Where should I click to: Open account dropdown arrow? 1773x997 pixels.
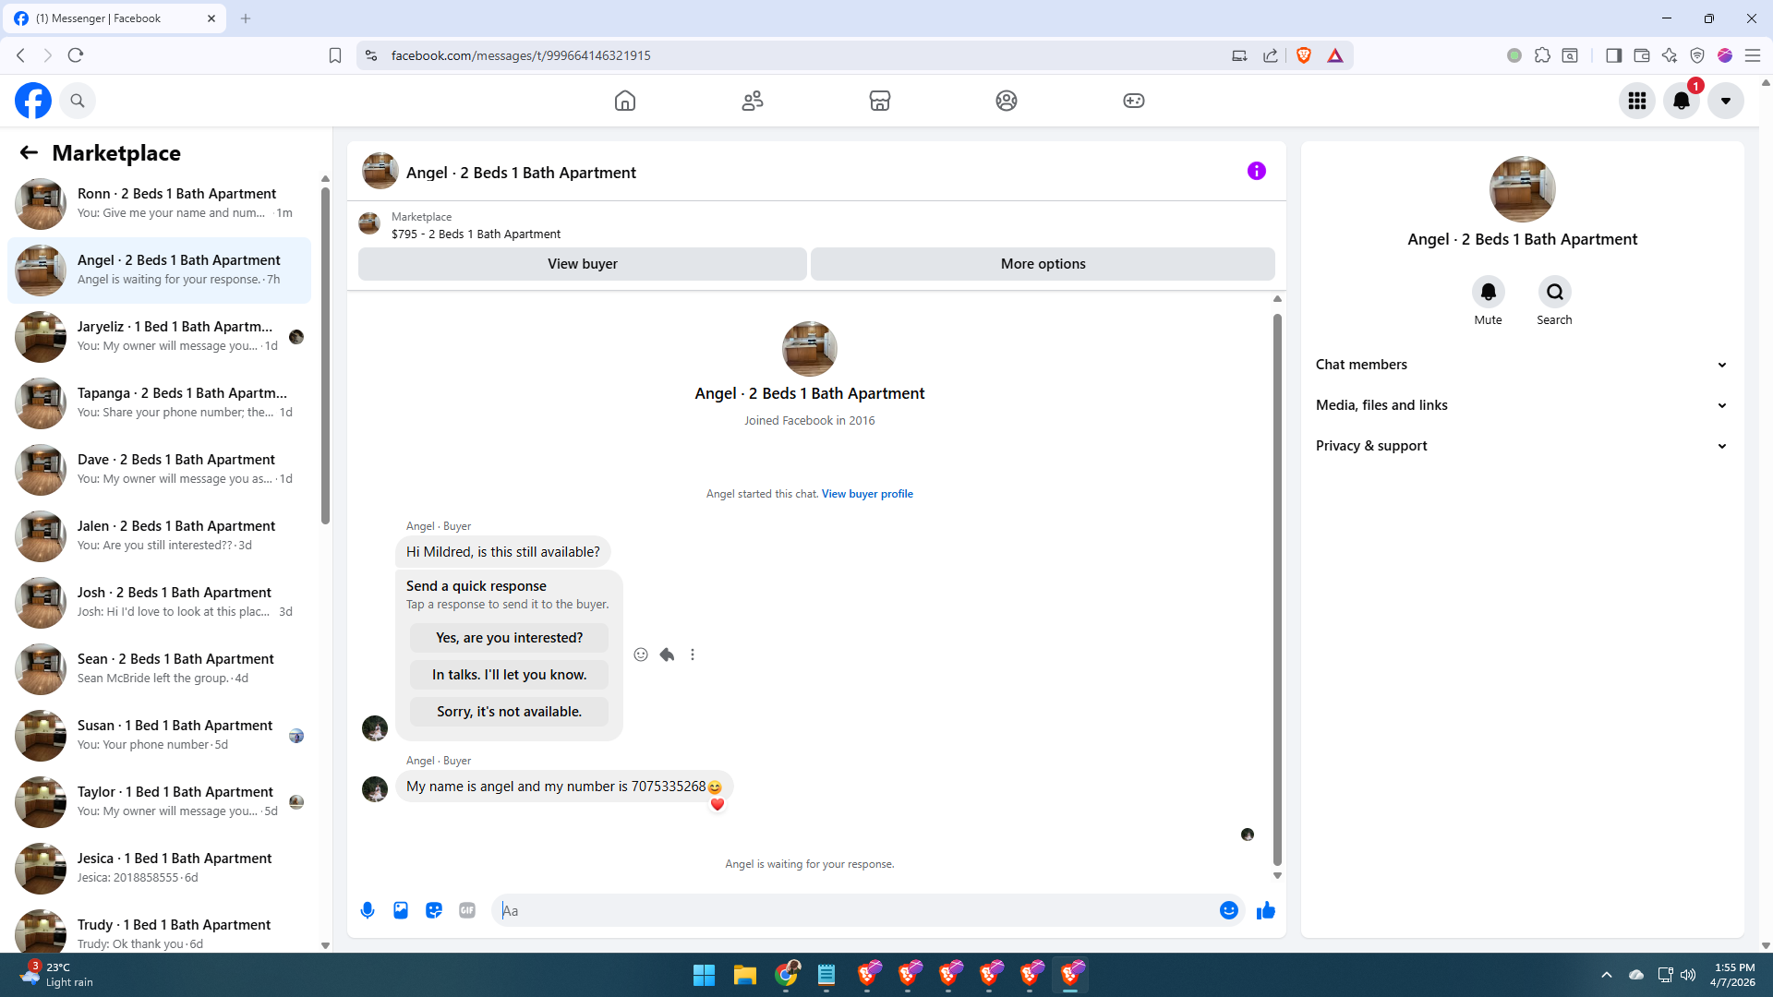pos(1726,101)
